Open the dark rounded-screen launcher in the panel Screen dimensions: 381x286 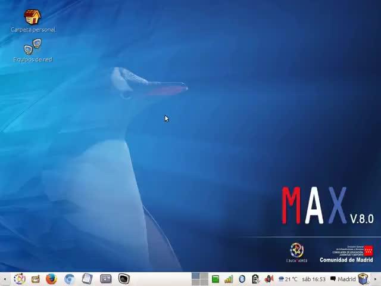coord(124,279)
